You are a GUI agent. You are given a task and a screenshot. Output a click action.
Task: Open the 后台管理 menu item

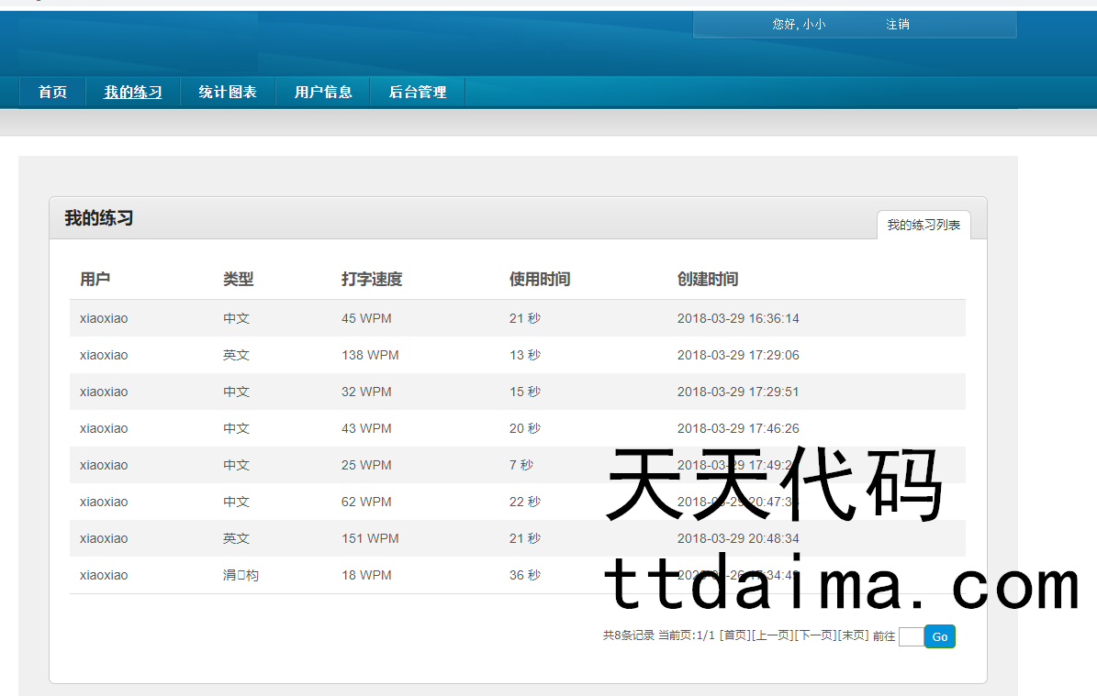(418, 92)
